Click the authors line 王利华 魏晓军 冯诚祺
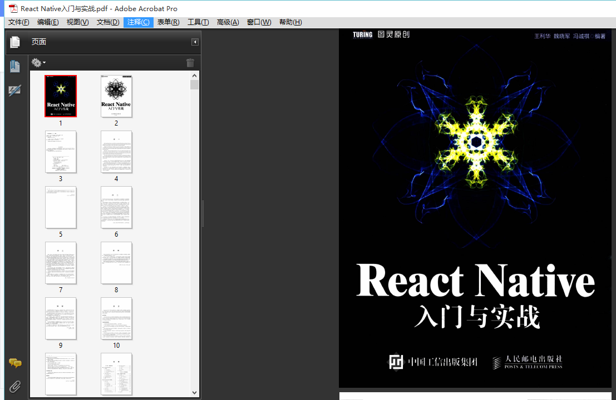The image size is (616, 400). tap(562, 36)
